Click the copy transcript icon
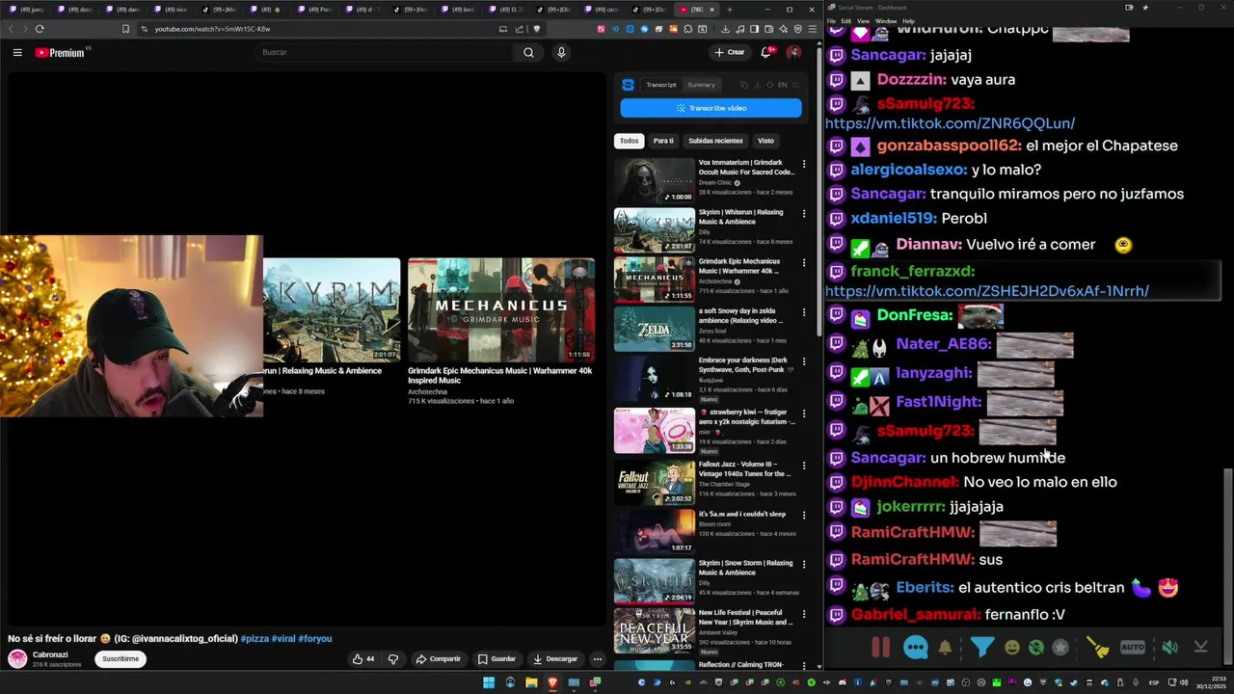The height and width of the screenshot is (694, 1234). click(x=744, y=85)
